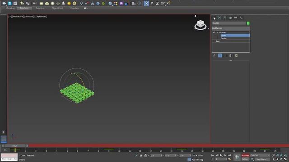Select the Box base object in stack
The height and width of the screenshot is (162, 289).
click(x=218, y=41)
